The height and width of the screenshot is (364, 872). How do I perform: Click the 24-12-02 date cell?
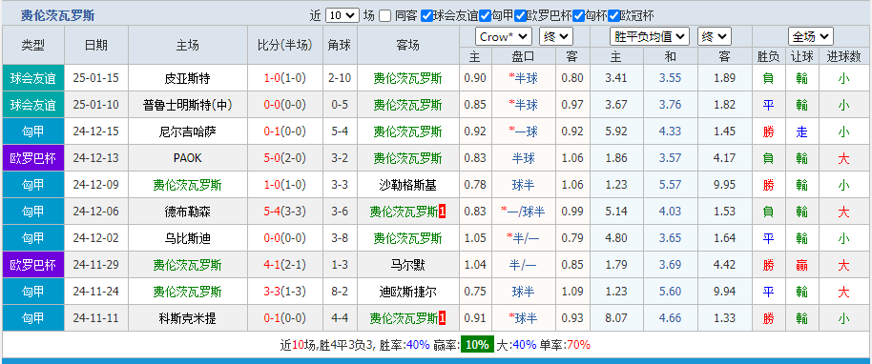point(96,238)
